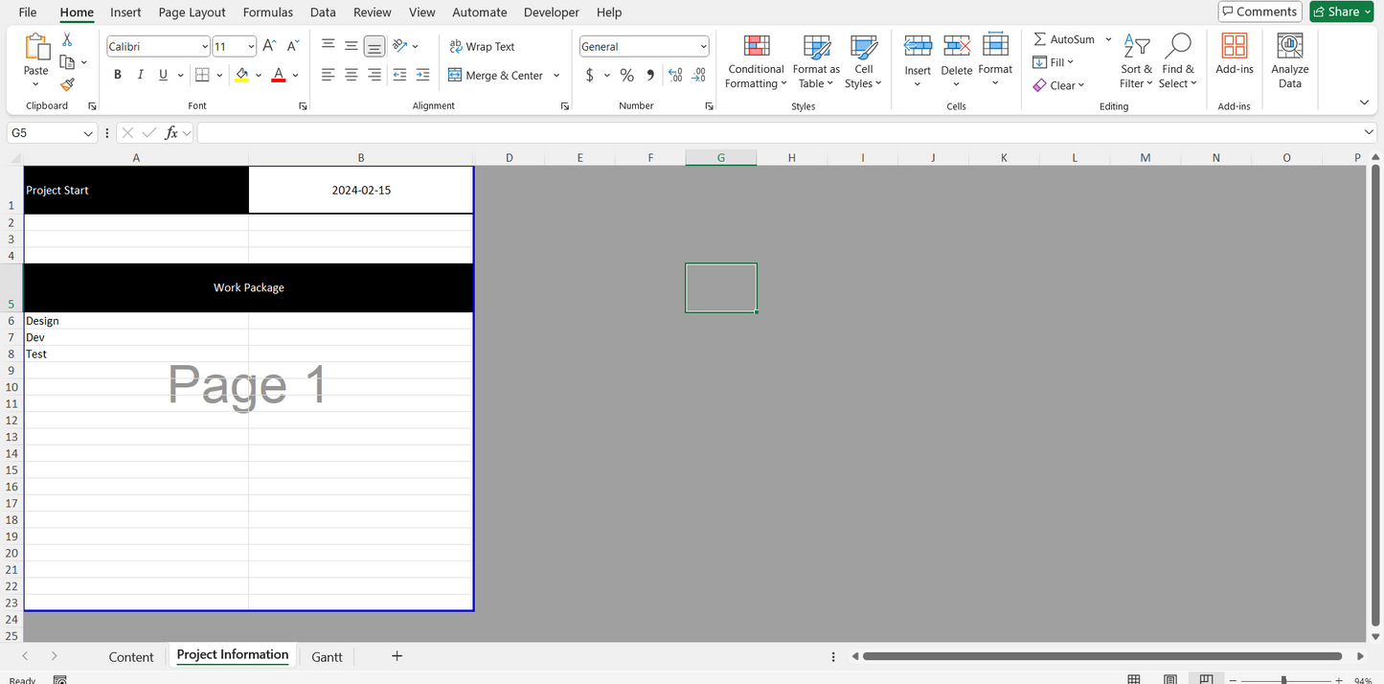Click the Share button

coord(1341,11)
